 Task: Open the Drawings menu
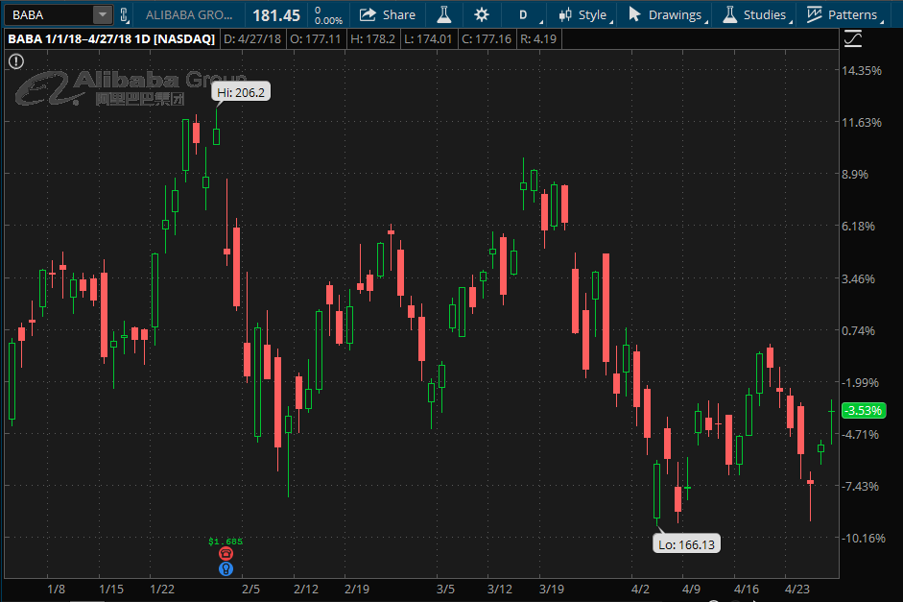[x=667, y=15]
